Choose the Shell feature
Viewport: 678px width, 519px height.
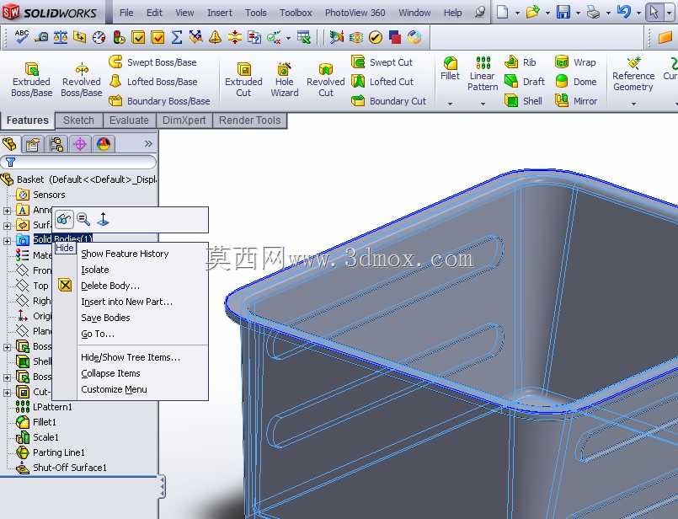[x=523, y=101]
